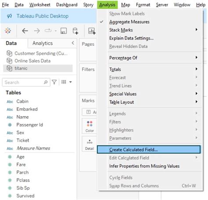Expand the Stack Marks submenu
The width and height of the screenshot is (208, 200).
coord(150,30)
